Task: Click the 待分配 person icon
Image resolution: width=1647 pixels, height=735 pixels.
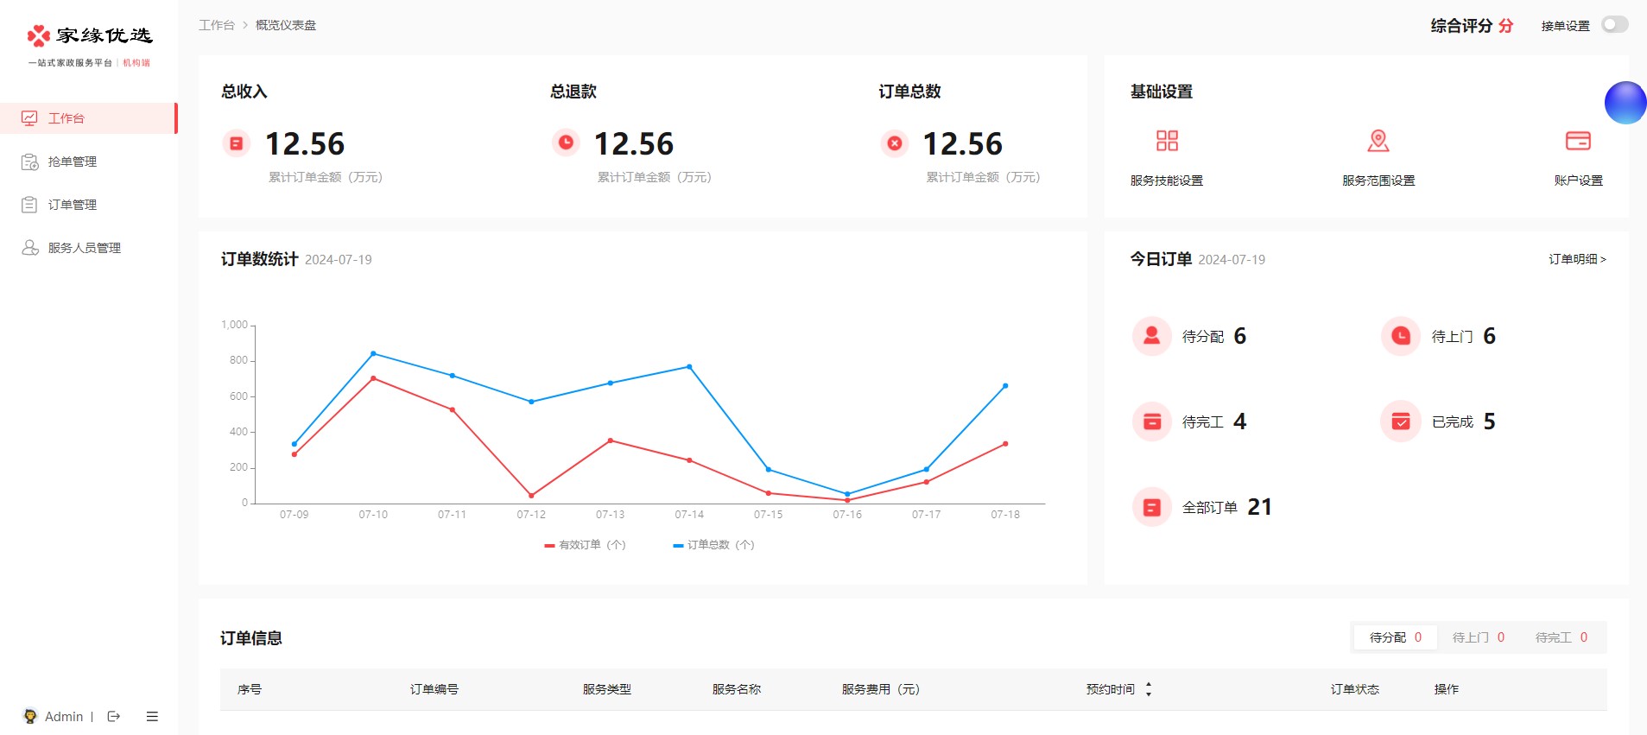Action: 1152,336
